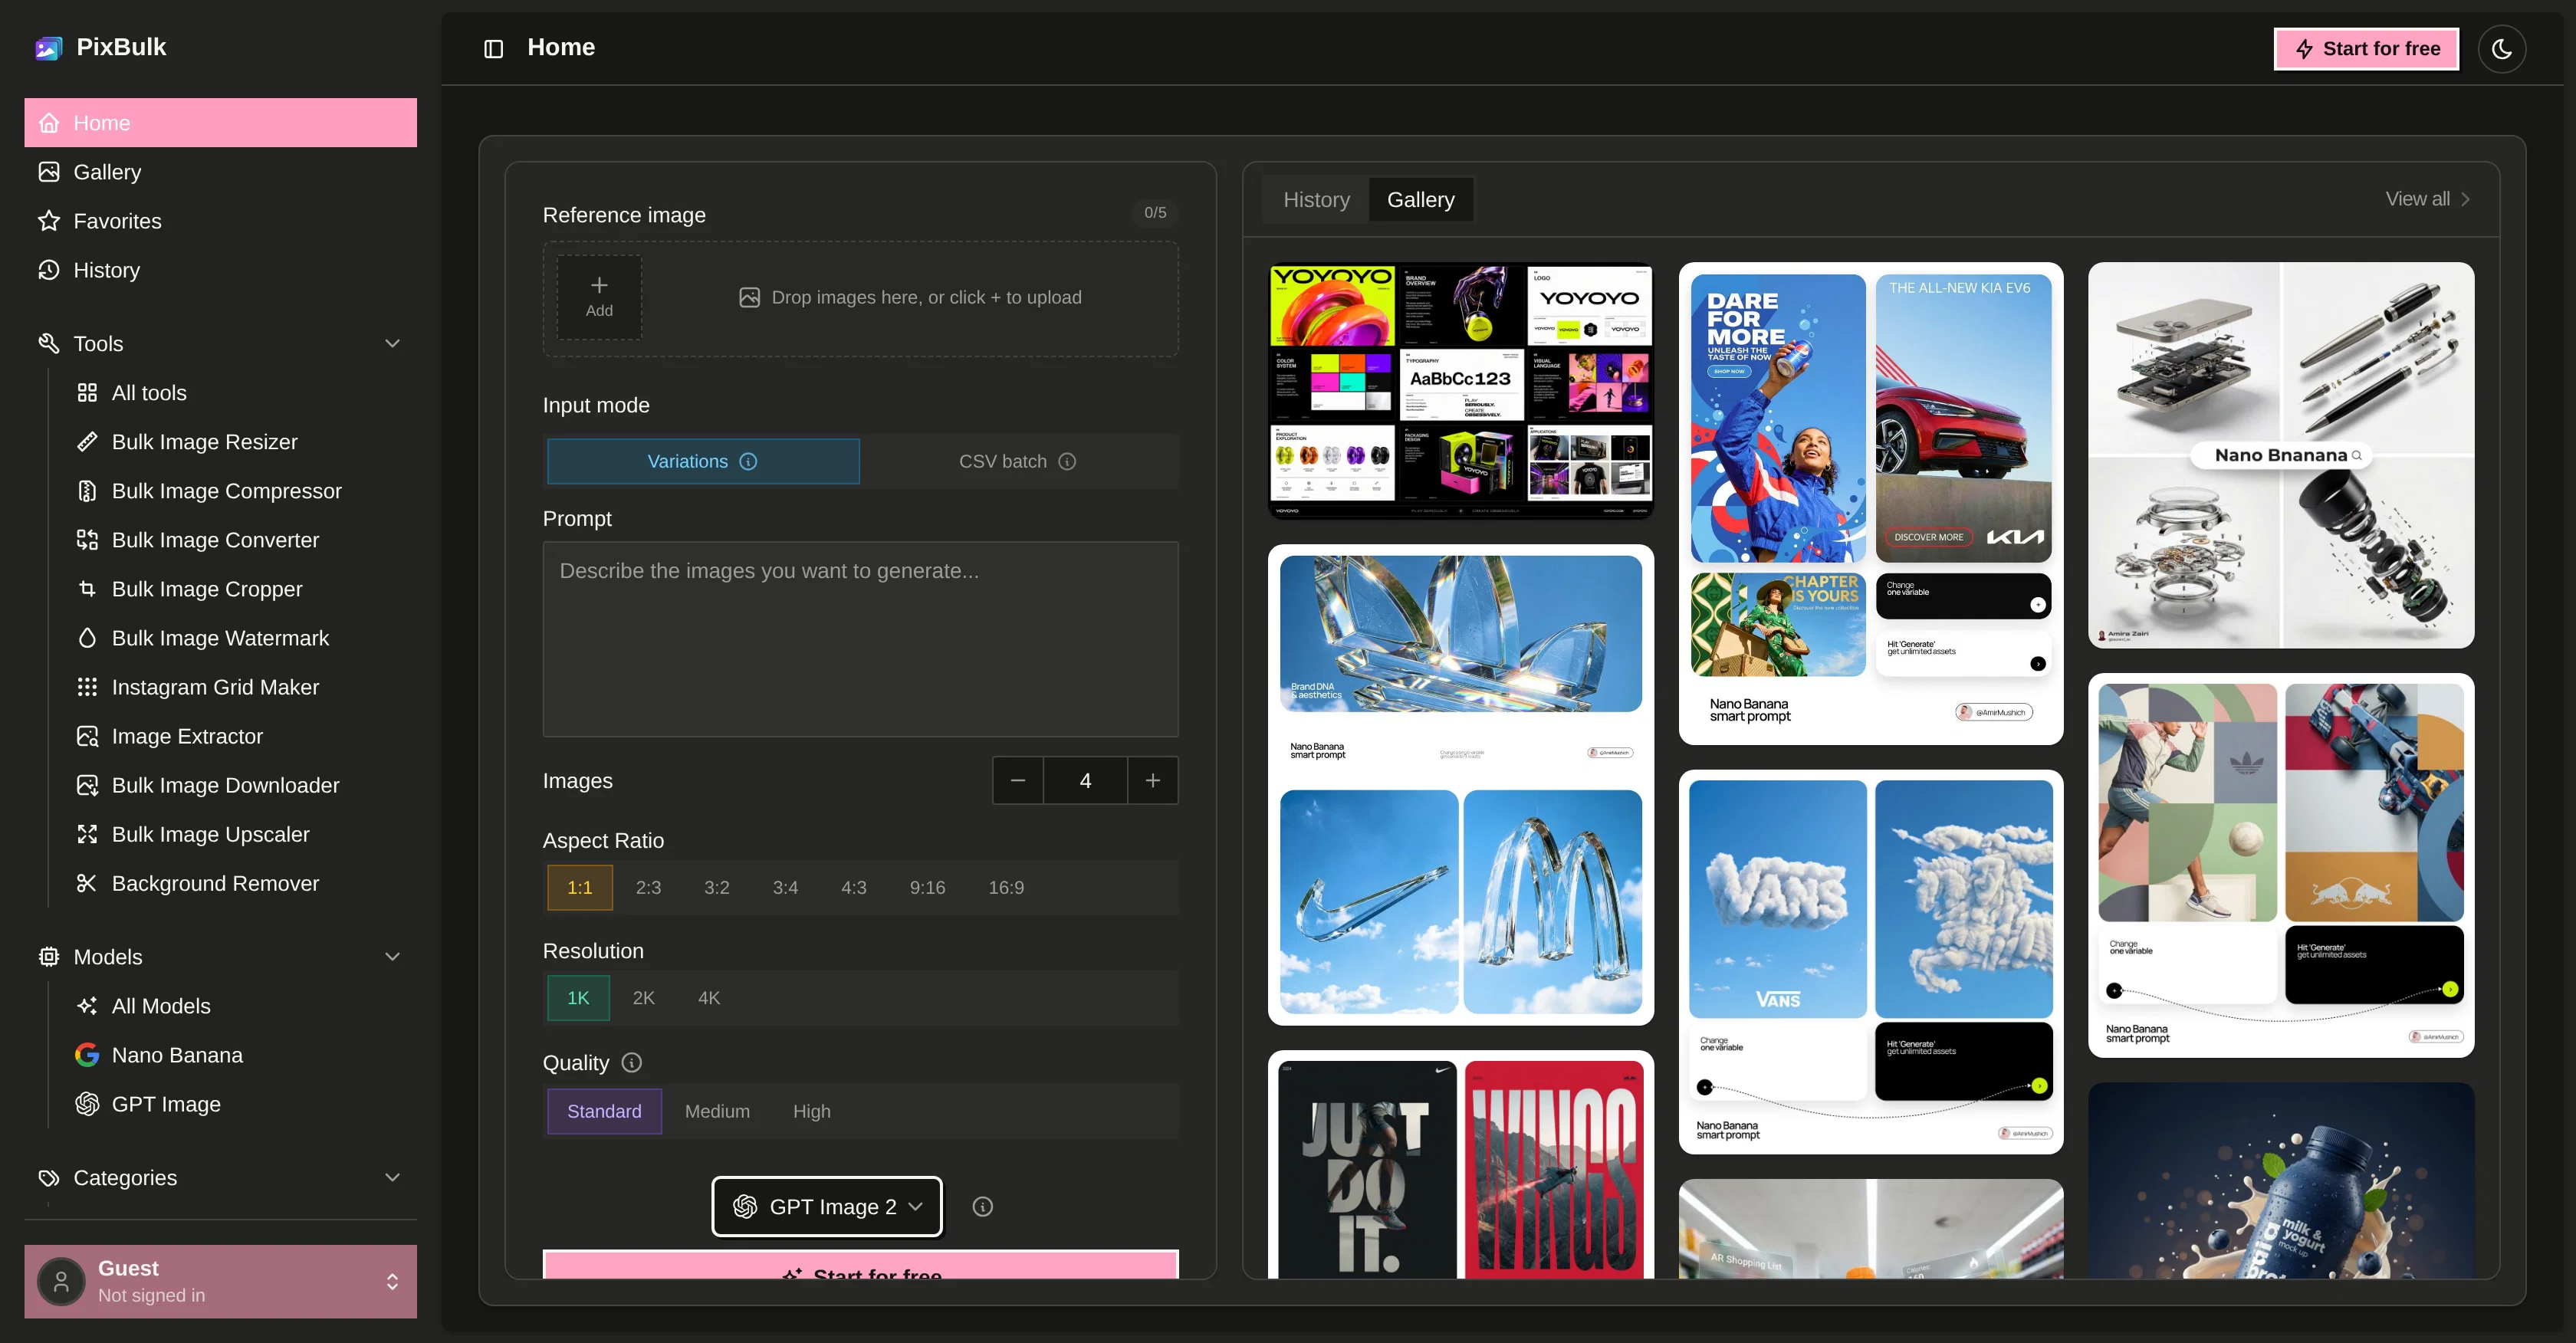
Task: Set resolution to 2K
Action: [x=644, y=998]
